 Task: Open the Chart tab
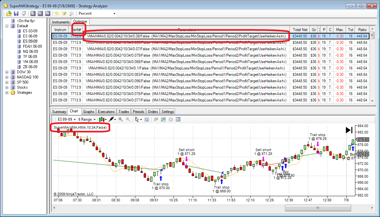[74, 111]
